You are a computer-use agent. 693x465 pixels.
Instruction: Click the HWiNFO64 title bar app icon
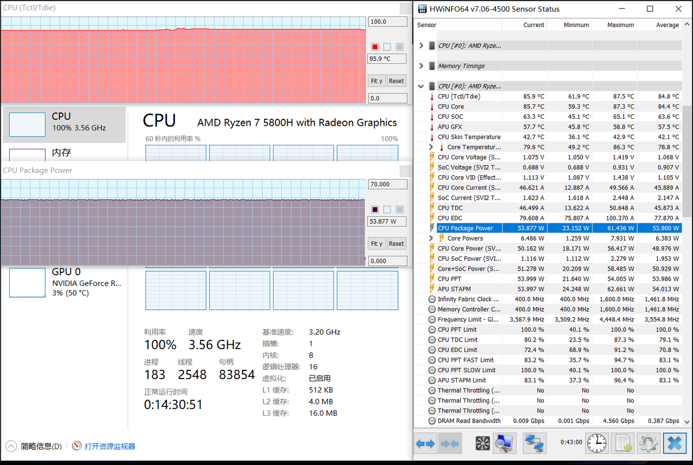coord(422,9)
